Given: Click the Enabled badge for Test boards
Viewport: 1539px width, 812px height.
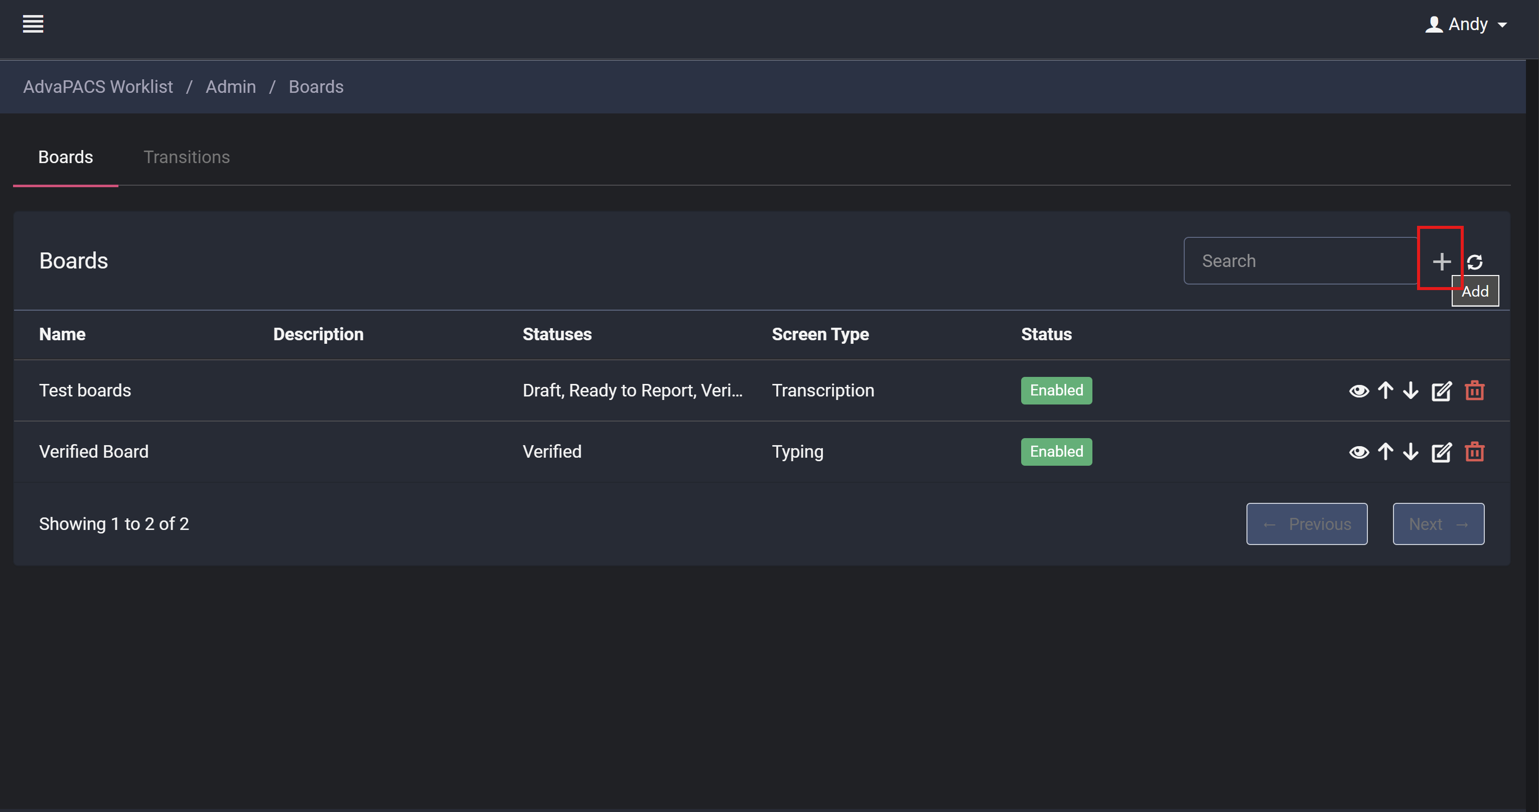Looking at the screenshot, I should click(x=1056, y=391).
